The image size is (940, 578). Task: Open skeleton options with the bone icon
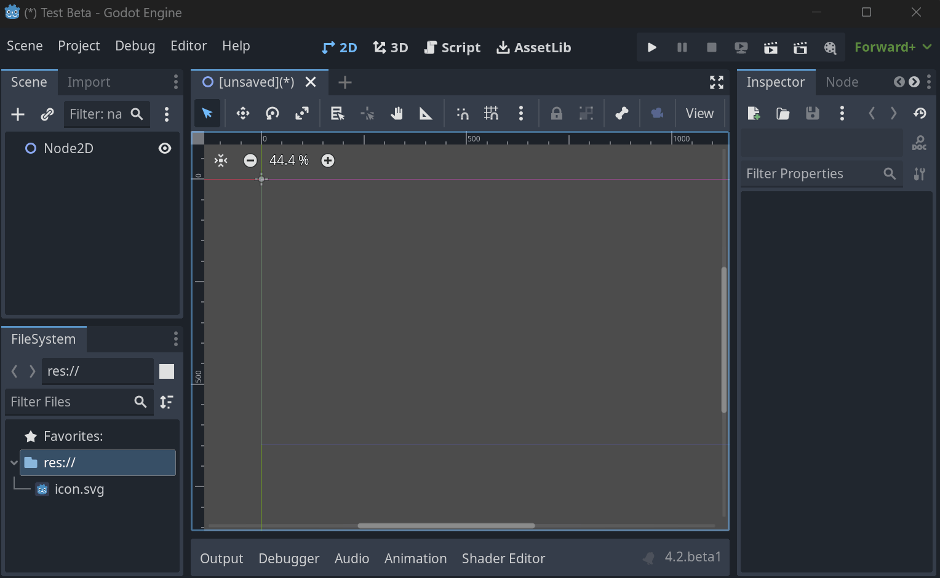(621, 113)
